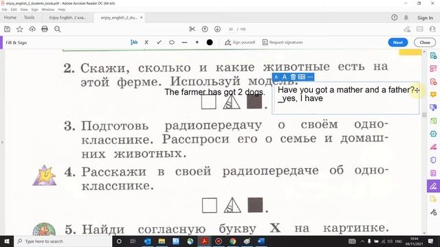Click the text 'The farmer has got 2 dogs.'

(214, 92)
